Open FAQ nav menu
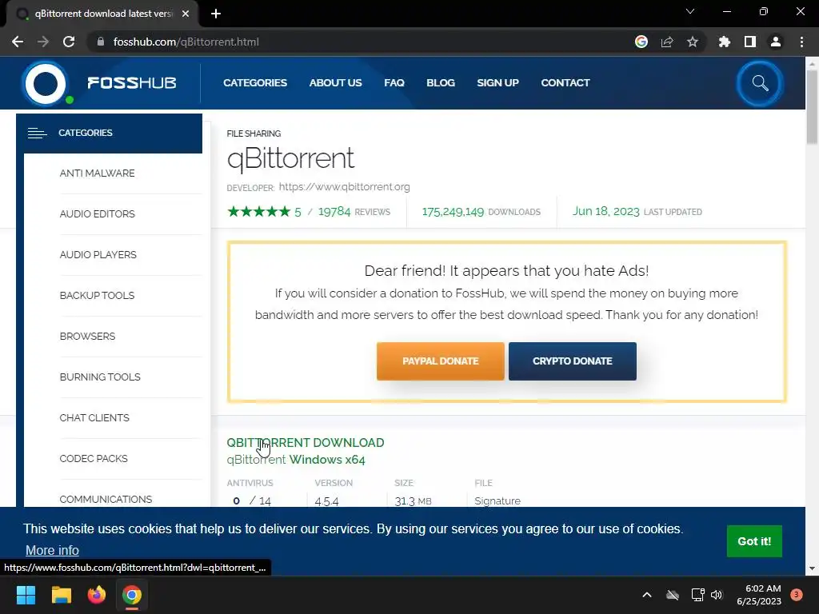Image resolution: width=819 pixels, height=614 pixels. (x=394, y=82)
